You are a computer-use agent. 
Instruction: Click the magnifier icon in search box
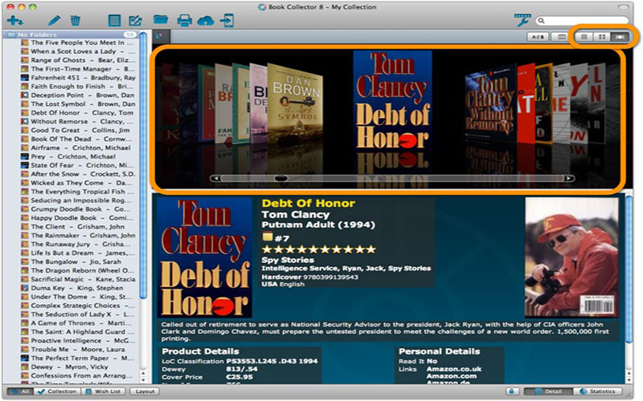point(541,20)
